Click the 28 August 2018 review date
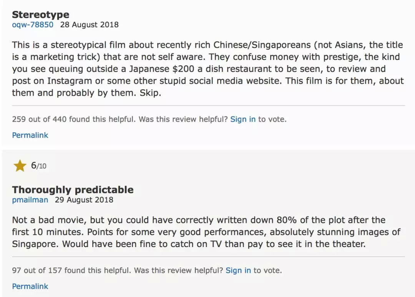Viewport: 415px width, 297px height. coord(89,25)
